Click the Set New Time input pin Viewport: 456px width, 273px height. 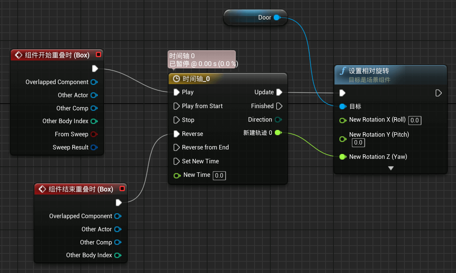tap(177, 161)
